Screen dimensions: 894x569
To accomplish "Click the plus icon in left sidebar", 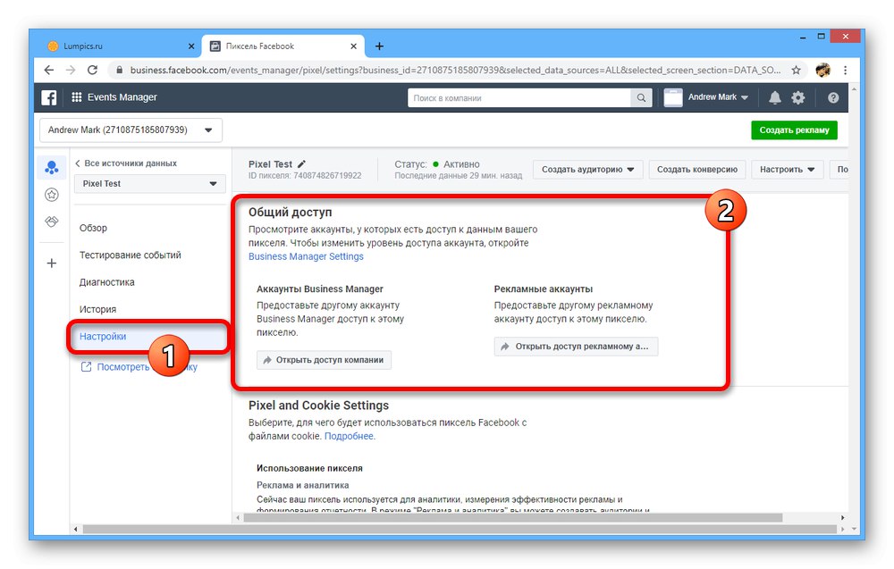I will tap(52, 264).
